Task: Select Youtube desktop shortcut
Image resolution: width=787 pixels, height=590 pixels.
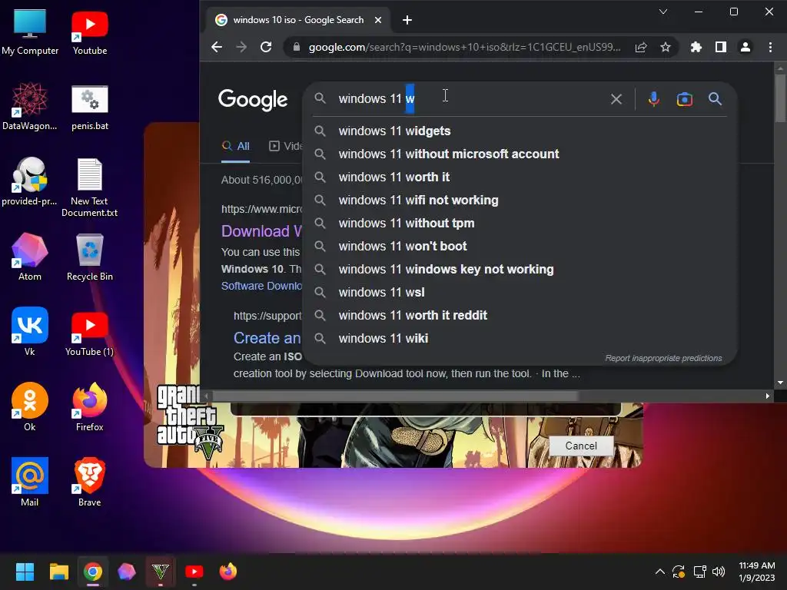Action: click(90, 32)
